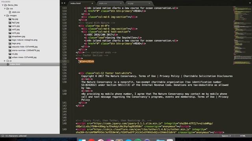Click the index.html file icon in sidebar
Viewport: 252px width, 141px height.
point(8,64)
